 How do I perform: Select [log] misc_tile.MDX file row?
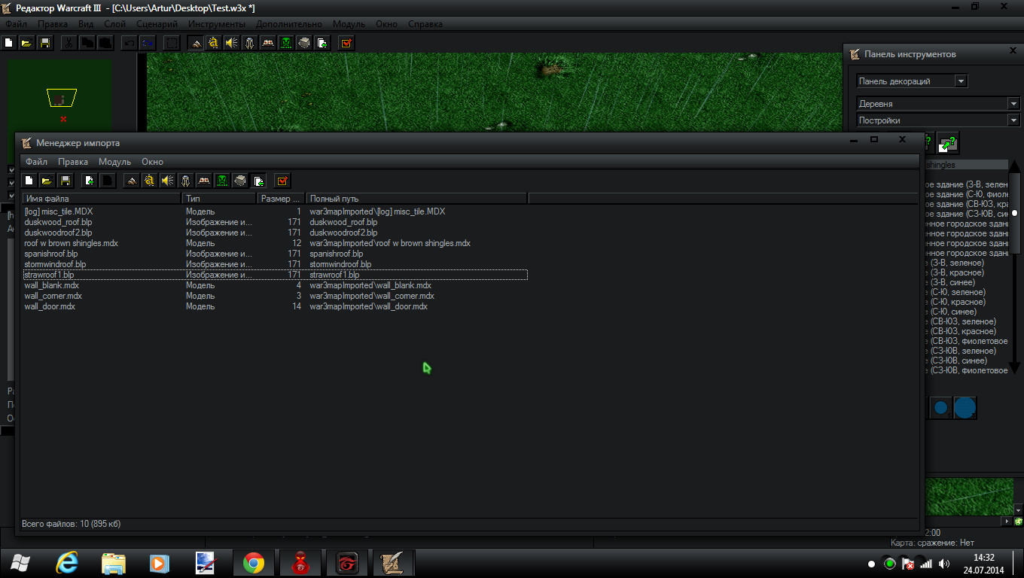(x=275, y=211)
